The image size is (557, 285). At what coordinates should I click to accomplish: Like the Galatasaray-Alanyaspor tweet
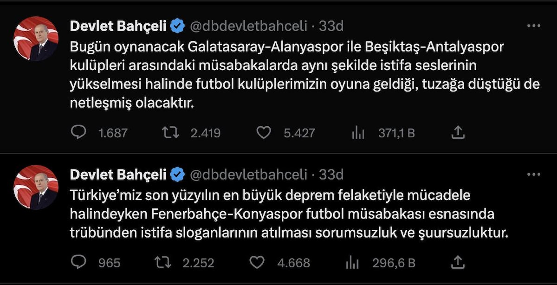[264, 133]
